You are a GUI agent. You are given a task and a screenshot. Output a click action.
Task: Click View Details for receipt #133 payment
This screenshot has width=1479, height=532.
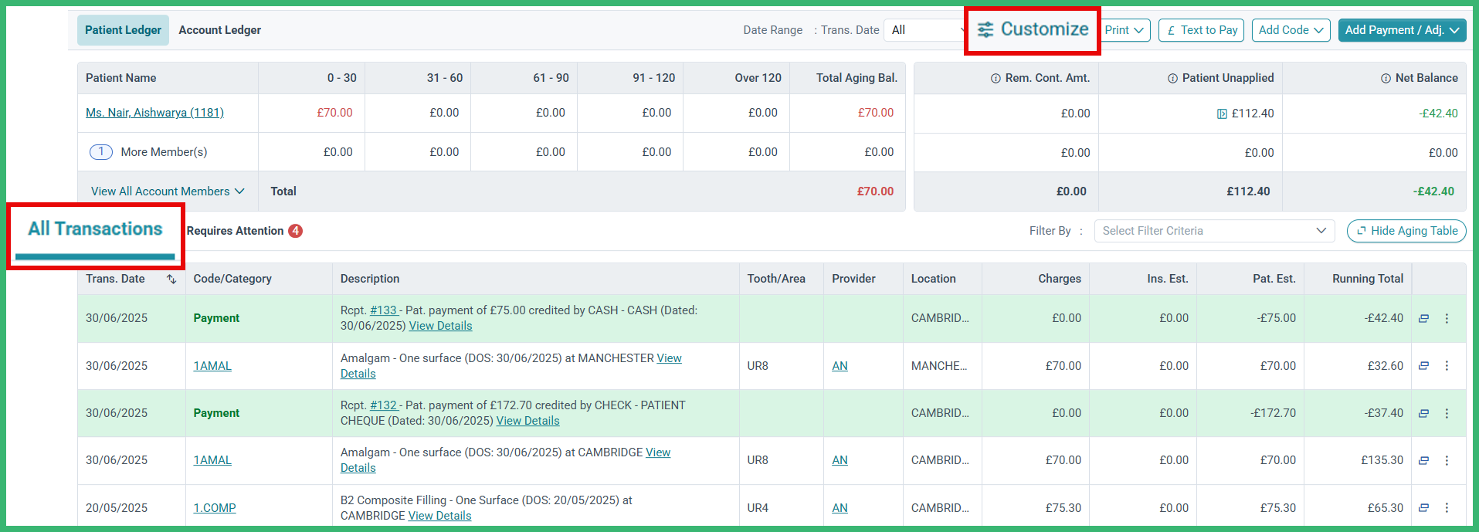pyautogui.click(x=440, y=326)
